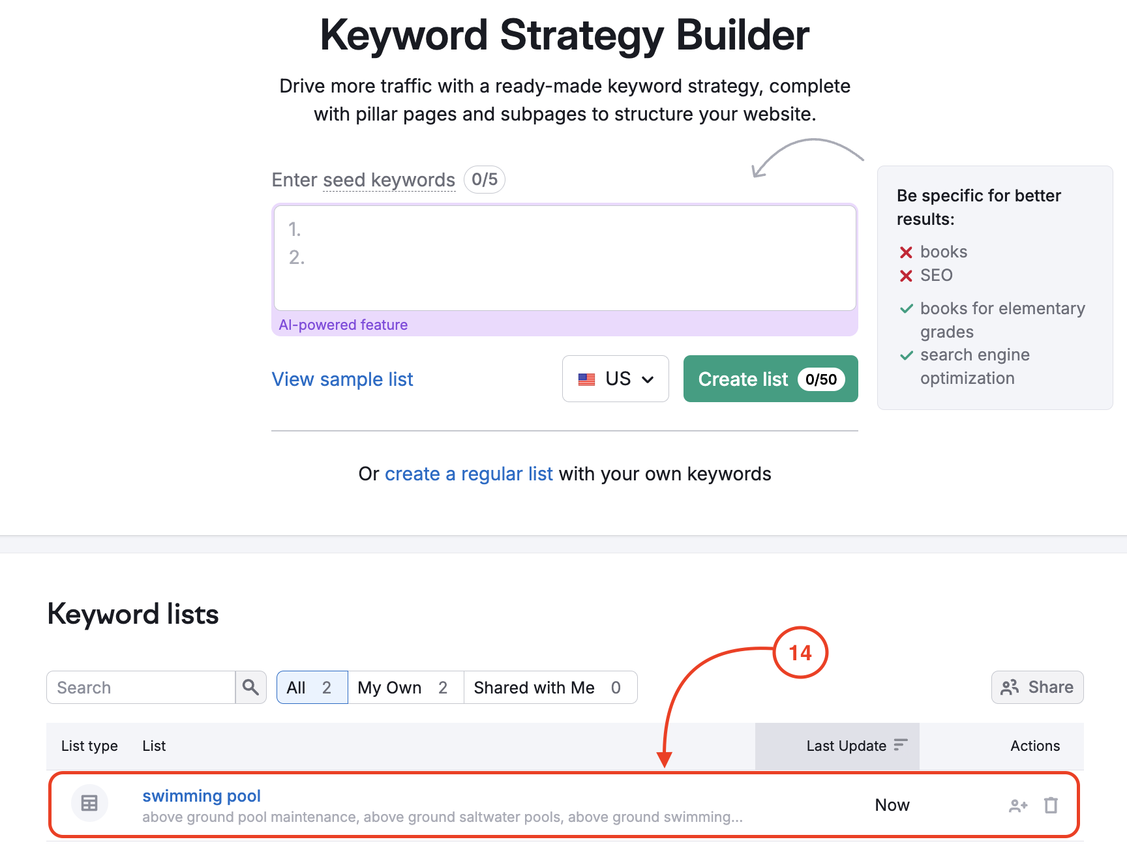The width and height of the screenshot is (1127, 846).
Task: Click the seed keywords counter badge 0/5
Action: 484,179
